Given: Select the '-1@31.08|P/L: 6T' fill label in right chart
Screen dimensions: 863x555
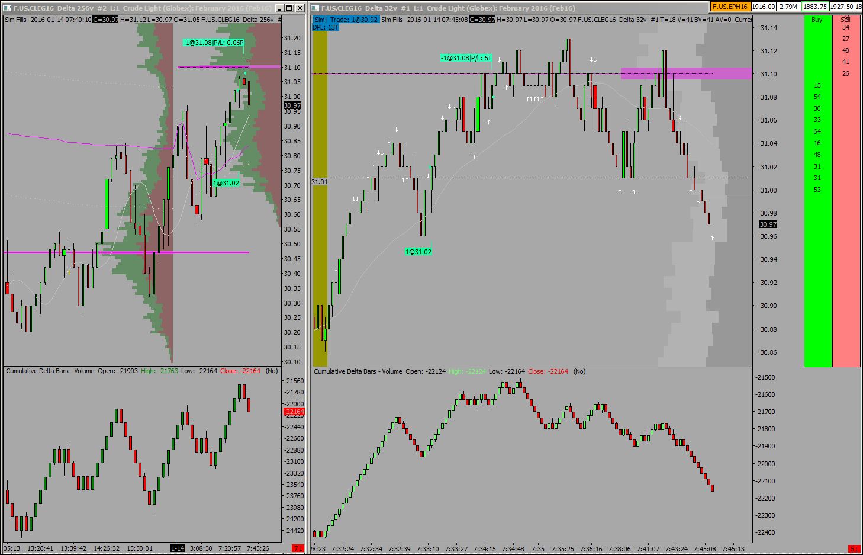Looking at the screenshot, I should 466,58.
